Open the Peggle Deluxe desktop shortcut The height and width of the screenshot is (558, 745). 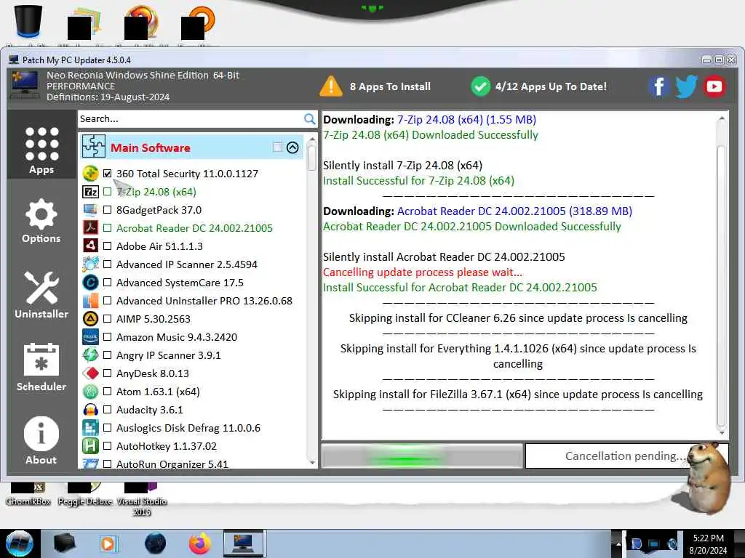coord(85,495)
